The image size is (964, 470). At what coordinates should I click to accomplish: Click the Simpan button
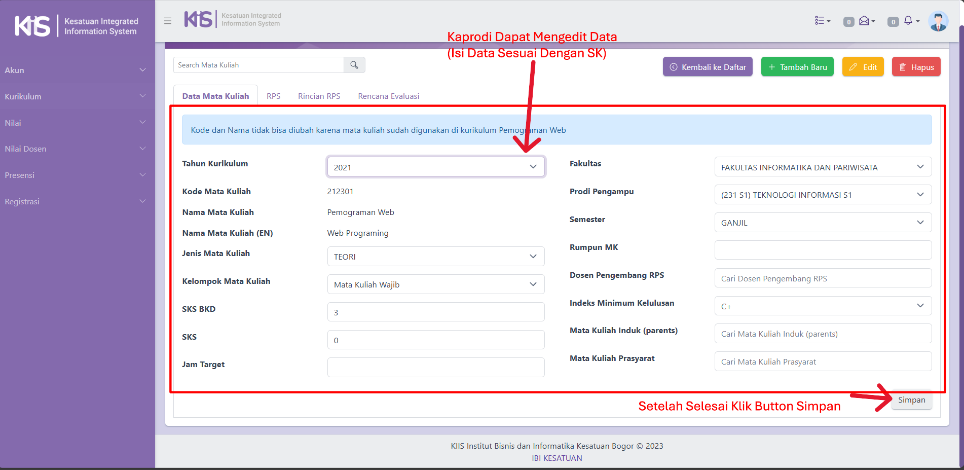coord(911,400)
